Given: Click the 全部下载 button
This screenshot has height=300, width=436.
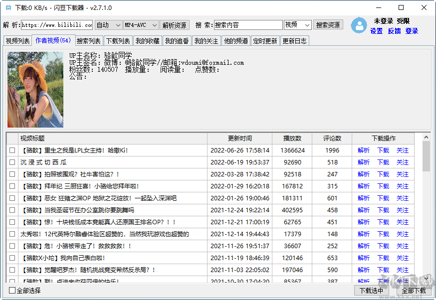Looking at the screenshot, I should click(x=414, y=291).
